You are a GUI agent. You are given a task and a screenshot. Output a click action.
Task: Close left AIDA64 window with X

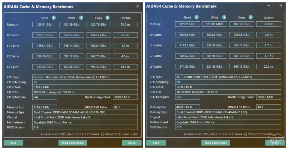click(137, 6)
